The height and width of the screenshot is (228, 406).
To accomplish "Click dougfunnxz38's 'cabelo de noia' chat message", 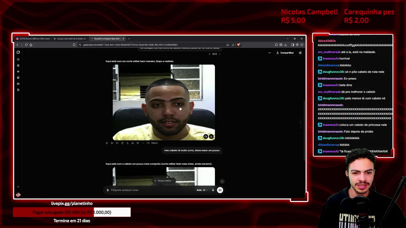I will tap(351, 72).
